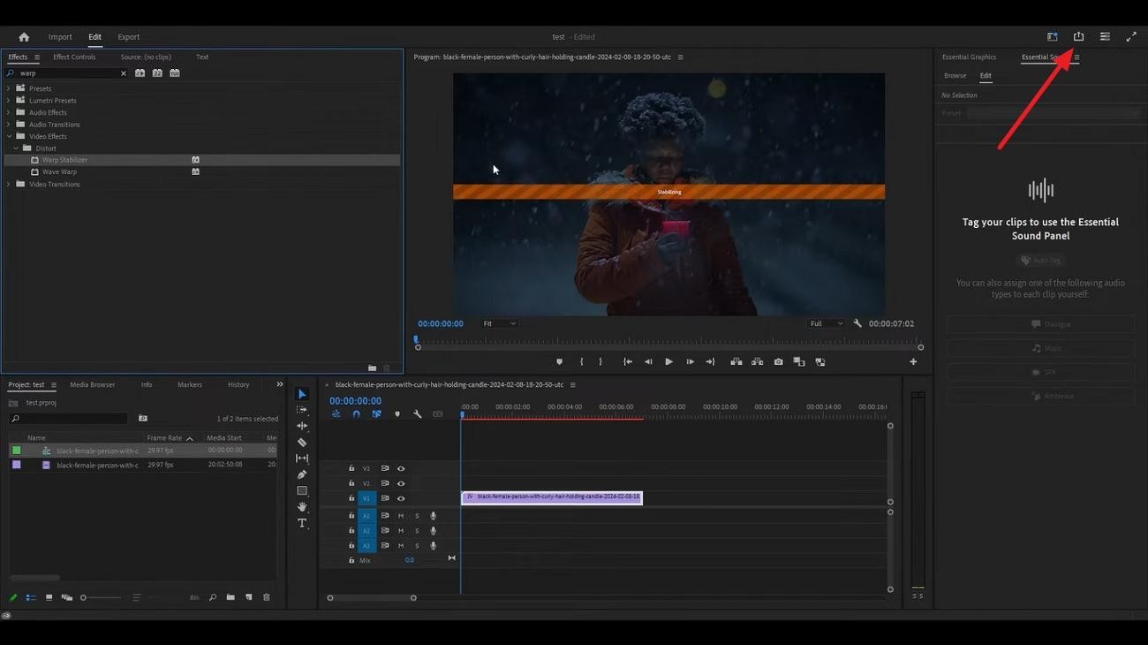Collapse the Video Effects folder

point(9,136)
